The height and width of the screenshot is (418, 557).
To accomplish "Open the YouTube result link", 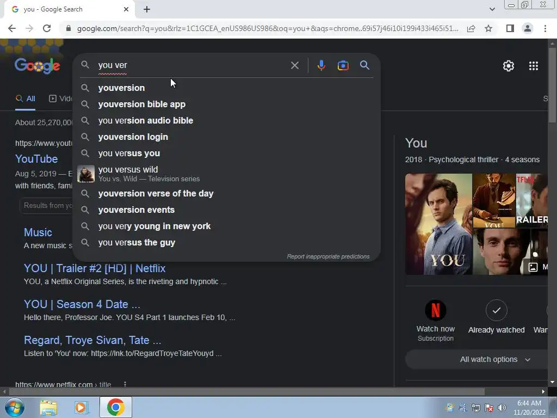I will [x=36, y=159].
